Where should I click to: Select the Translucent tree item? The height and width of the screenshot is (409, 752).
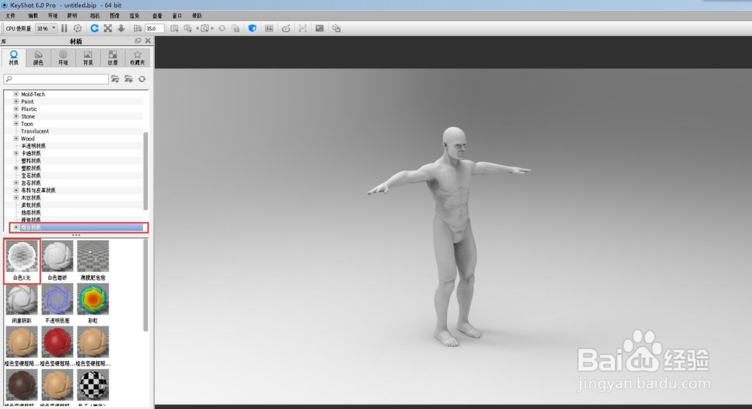(x=35, y=131)
